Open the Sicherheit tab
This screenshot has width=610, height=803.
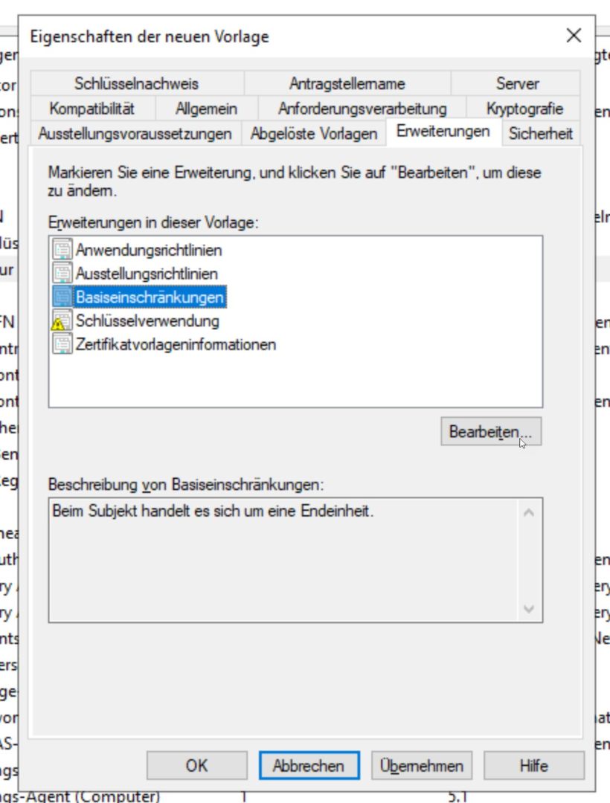click(541, 134)
